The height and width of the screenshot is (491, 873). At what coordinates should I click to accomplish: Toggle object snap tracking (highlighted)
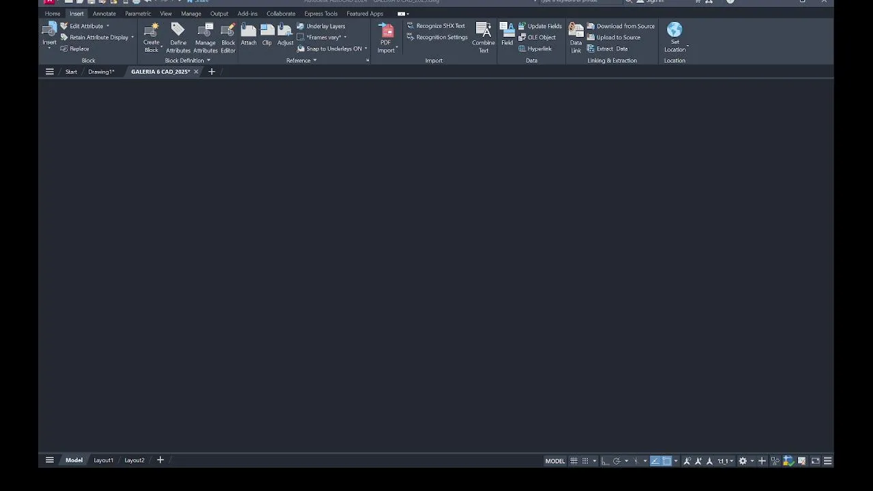click(655, 461)
